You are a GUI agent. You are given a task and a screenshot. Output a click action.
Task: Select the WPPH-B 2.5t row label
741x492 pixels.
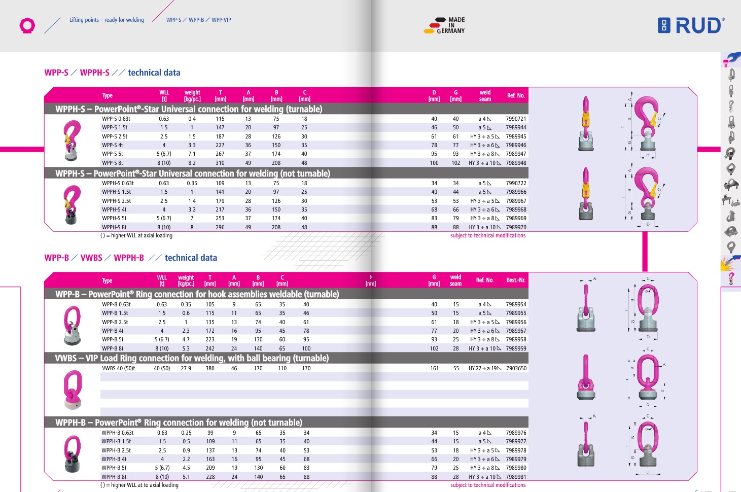click(116, 450)
